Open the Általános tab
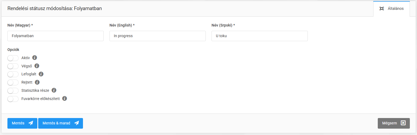This screenshot has width=417, height=135. pos(392,8)
